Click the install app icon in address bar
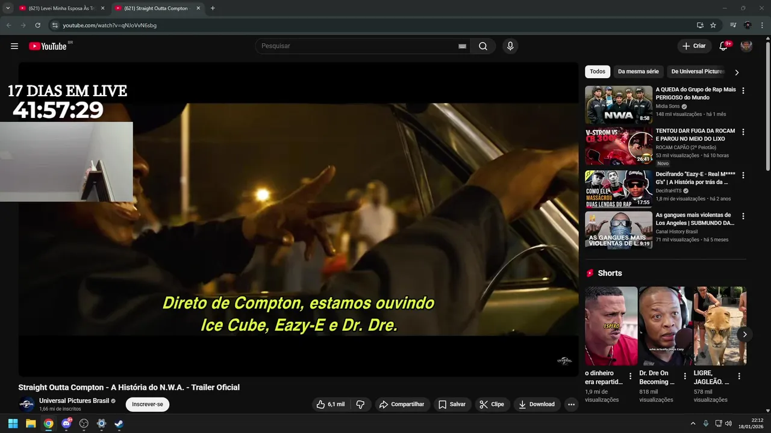 pyautogui.click(x=700, y=25)
